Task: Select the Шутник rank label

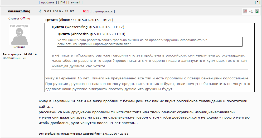Action: [x=19, y=47]
